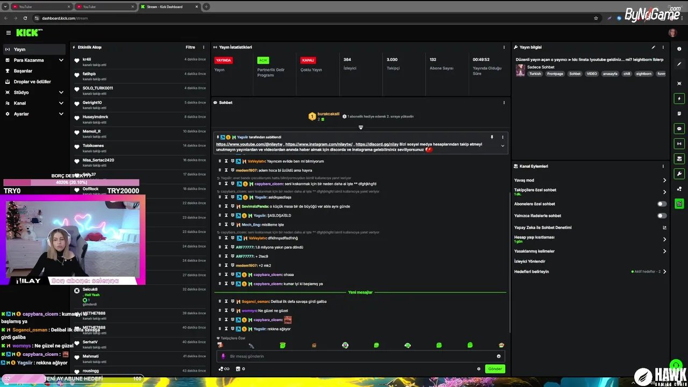Click the browser address bar
The image size is (688, 387).
[317, 18]
